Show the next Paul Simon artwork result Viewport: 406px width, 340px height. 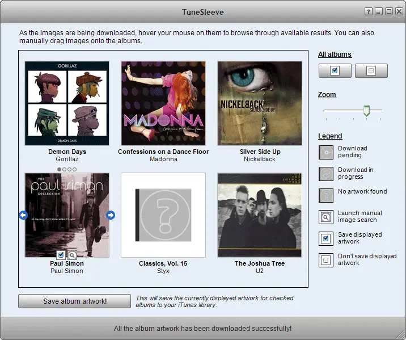tap(111, 215)
